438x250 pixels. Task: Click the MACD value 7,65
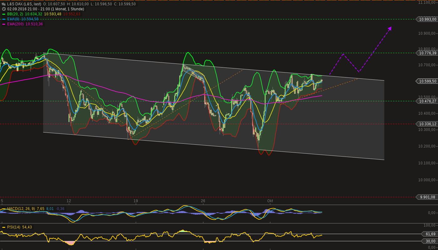click(41, 209)
